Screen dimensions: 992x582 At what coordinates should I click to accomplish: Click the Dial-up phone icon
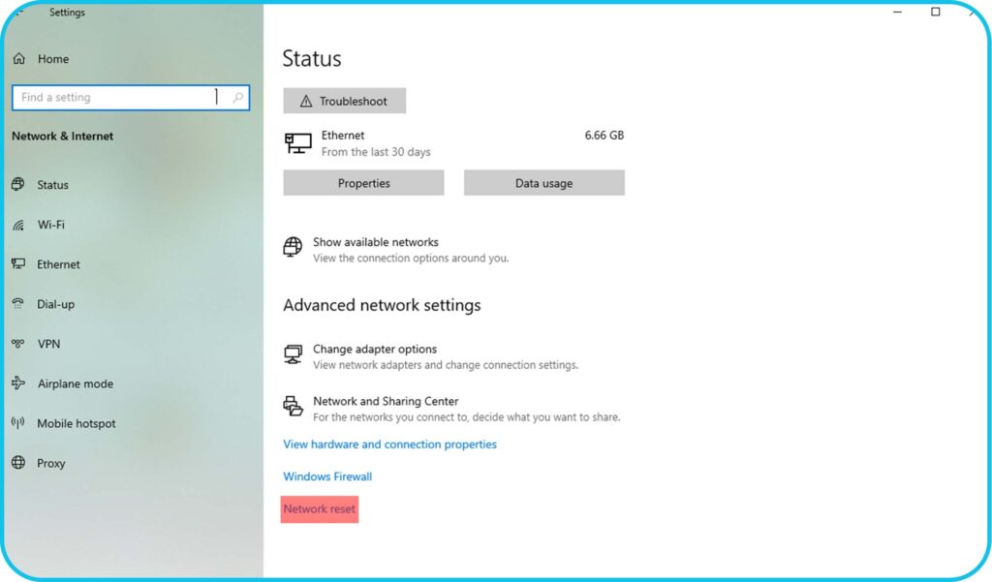(x=18, y=304)
